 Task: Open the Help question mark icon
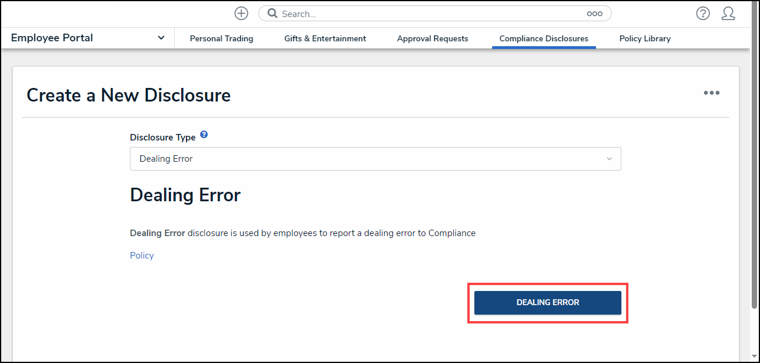tap(702, 14)
